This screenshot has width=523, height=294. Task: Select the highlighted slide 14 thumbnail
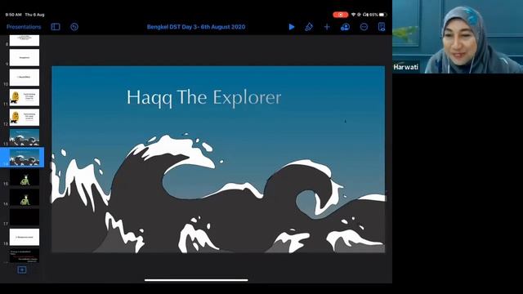pyautogui.click(x=25, y=158)
